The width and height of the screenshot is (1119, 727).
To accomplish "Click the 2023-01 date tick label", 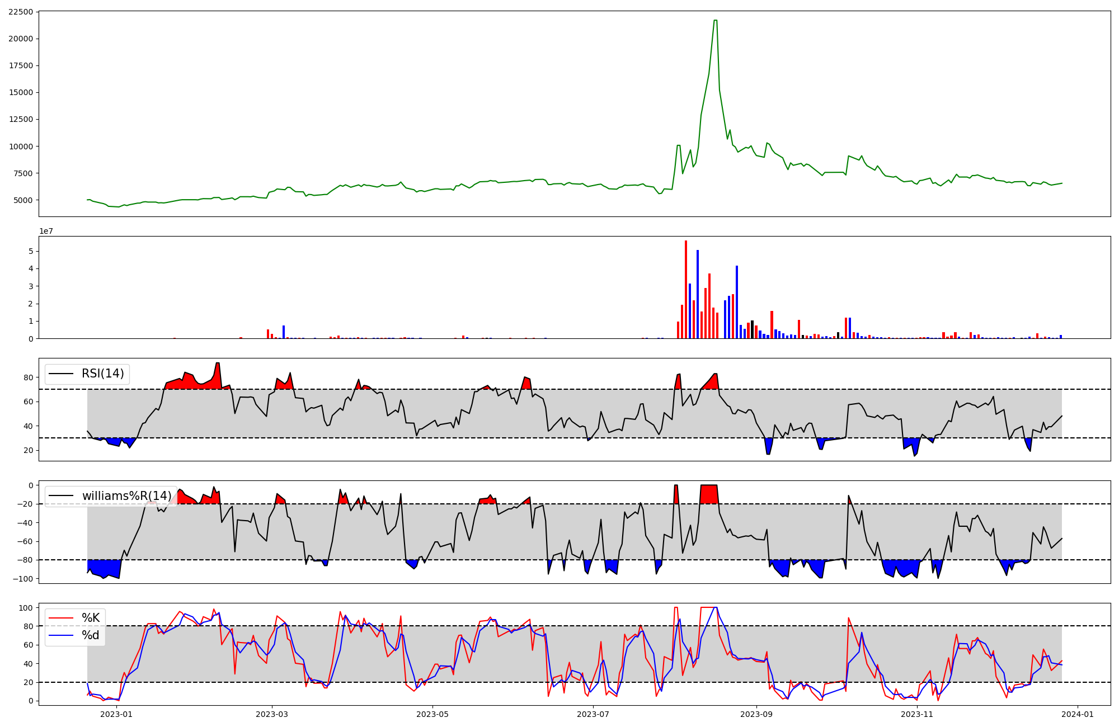I will (116, 714).
